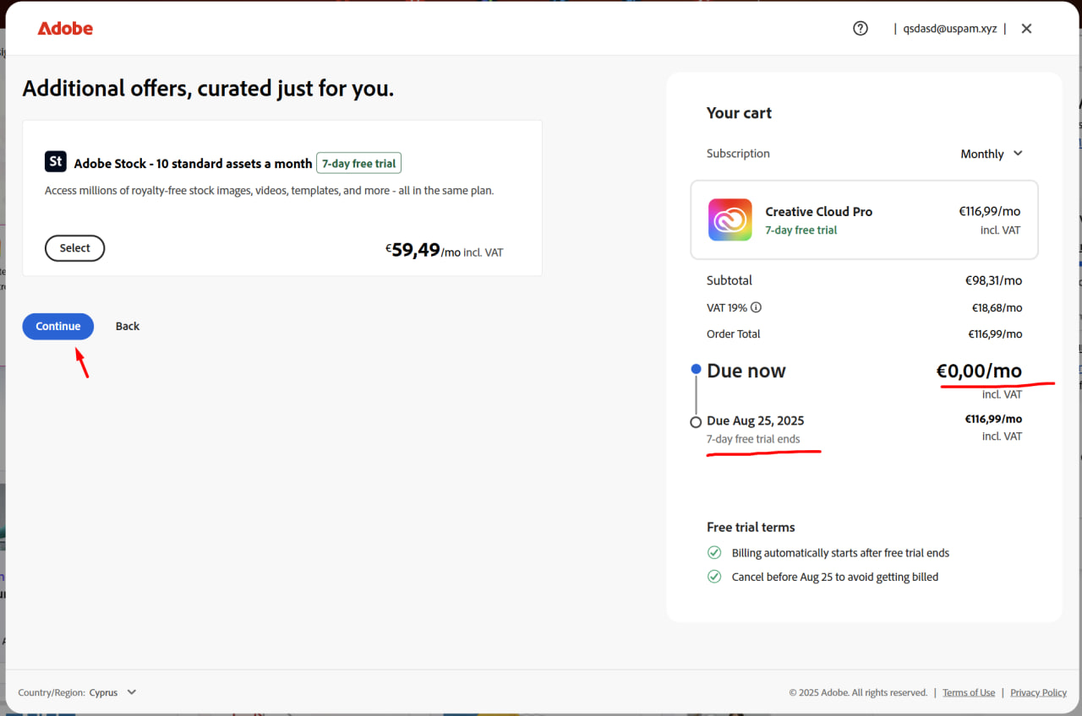Click the Free trial terms heading

point(751,527)
